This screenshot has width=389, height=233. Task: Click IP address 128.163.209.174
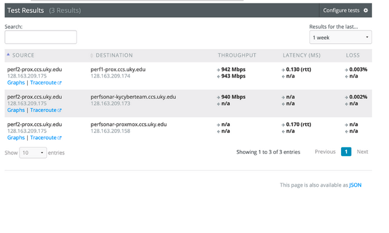click(110, 76)
